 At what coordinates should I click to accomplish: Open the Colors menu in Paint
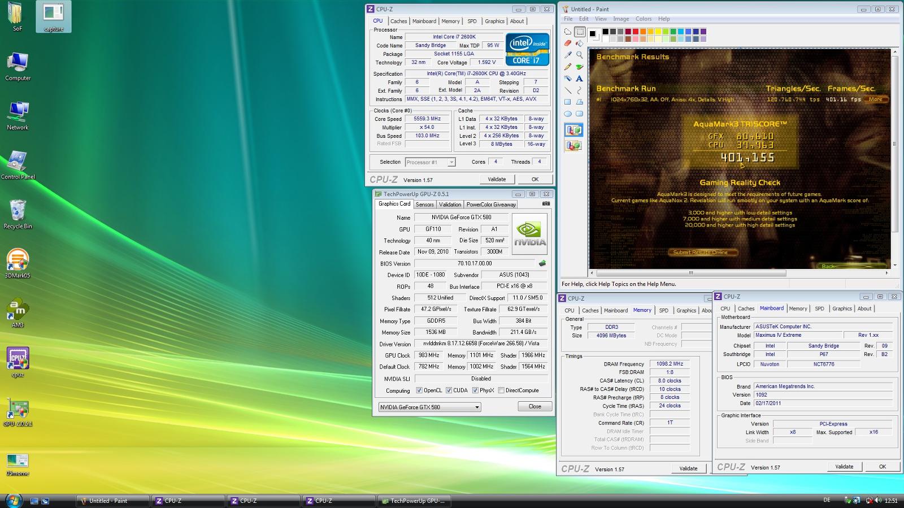coord(644,19)
